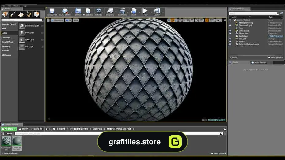The height and width of the screenshot is (160, 285).
Task: Select the first metal tile roof material thumbnail
Action: (x=6, y=141)
